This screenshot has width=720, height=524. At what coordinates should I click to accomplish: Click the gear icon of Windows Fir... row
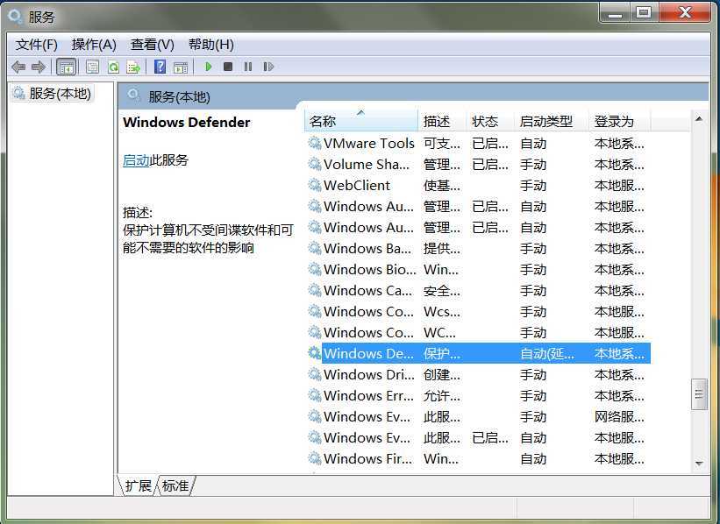[315, 458]
